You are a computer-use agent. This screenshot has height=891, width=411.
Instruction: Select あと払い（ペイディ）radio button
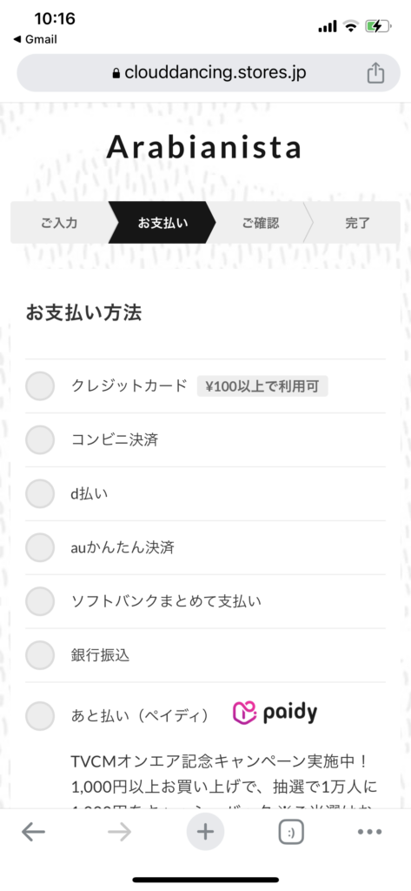(x=40, y=715)
